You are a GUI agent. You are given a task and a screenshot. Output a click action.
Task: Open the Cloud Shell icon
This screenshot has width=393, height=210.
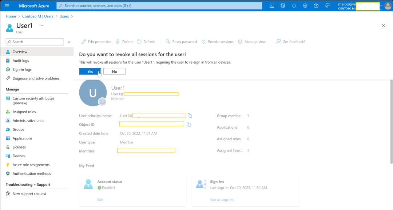tap(272, 6)
